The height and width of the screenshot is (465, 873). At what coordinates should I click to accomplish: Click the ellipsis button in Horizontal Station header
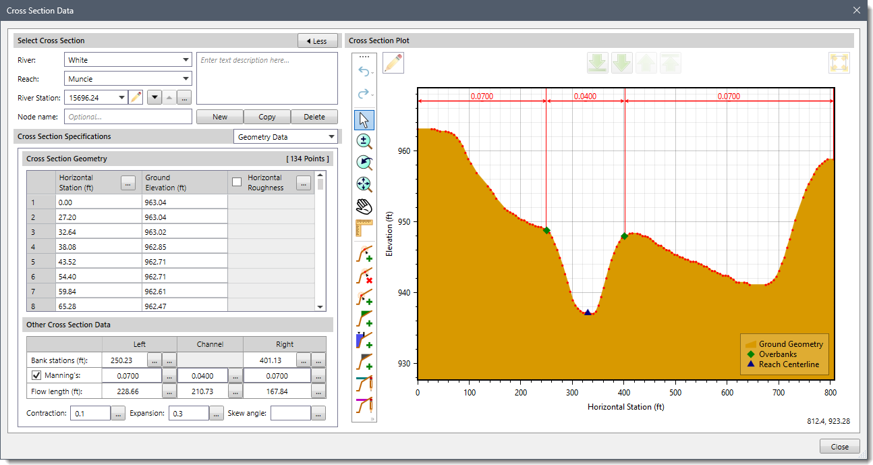128,182
